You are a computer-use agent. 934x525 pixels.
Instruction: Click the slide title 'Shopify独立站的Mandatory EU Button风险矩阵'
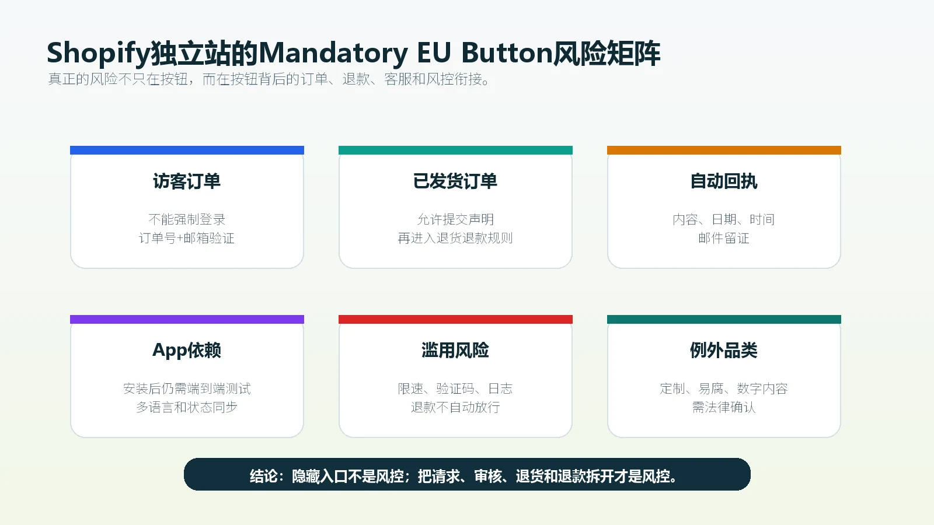(353, 53)
